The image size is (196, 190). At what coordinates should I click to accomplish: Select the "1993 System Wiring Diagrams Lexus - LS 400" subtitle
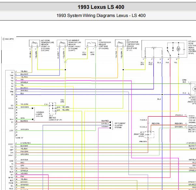tap(101, 16)
